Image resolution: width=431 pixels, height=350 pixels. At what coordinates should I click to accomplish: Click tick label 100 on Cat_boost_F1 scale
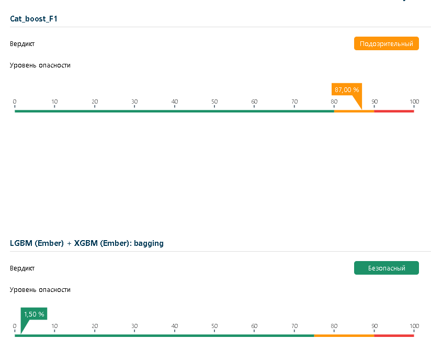pyautogui.click(x=414, y=101)
